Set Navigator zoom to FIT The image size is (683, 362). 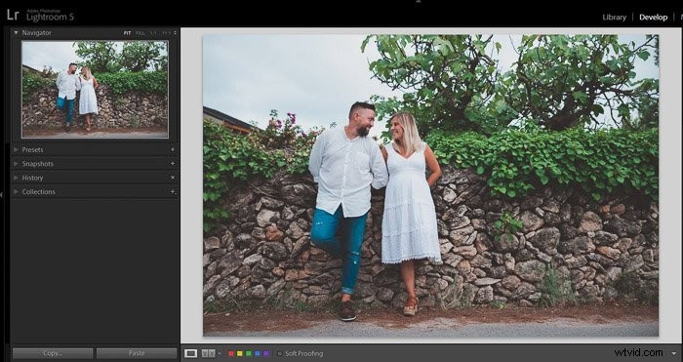point(127,33)
